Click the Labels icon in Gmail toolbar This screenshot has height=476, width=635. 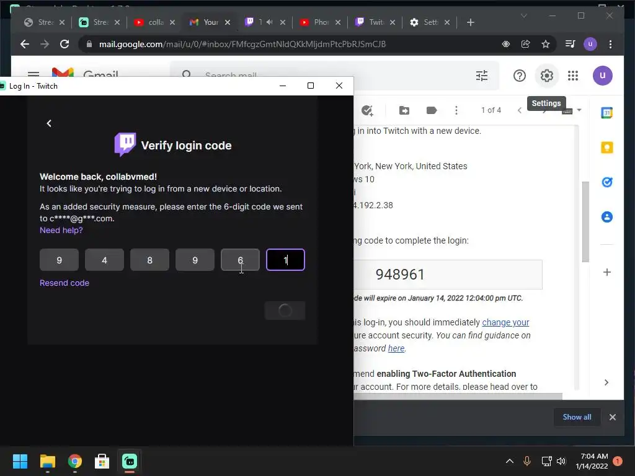point(432,110)
